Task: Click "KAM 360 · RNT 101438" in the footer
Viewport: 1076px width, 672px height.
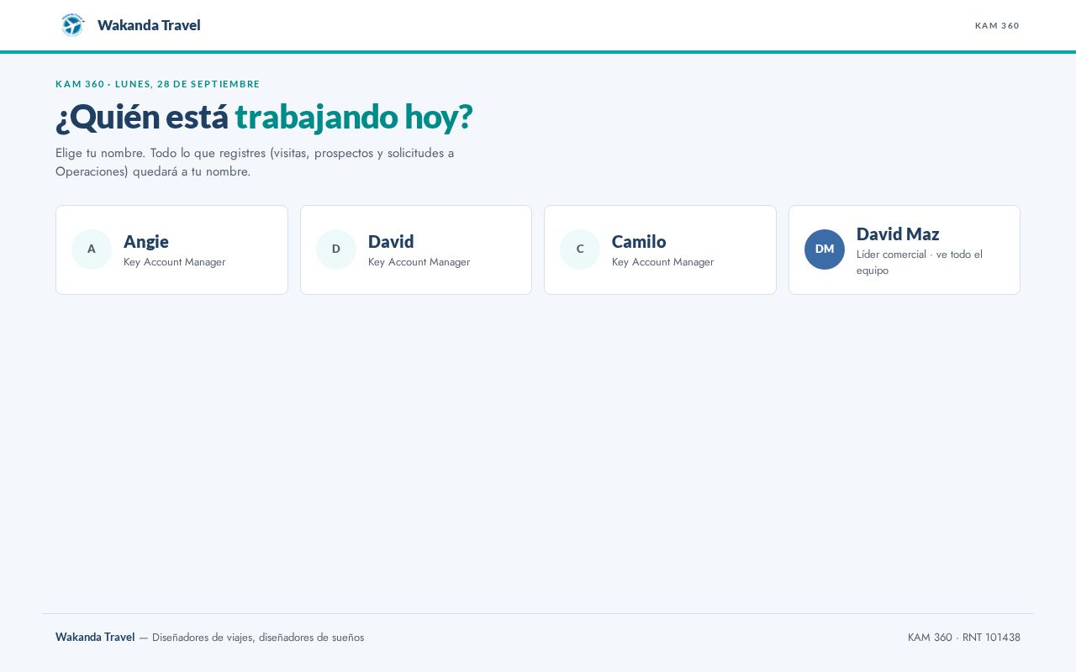Action: (x=964, y=638)
